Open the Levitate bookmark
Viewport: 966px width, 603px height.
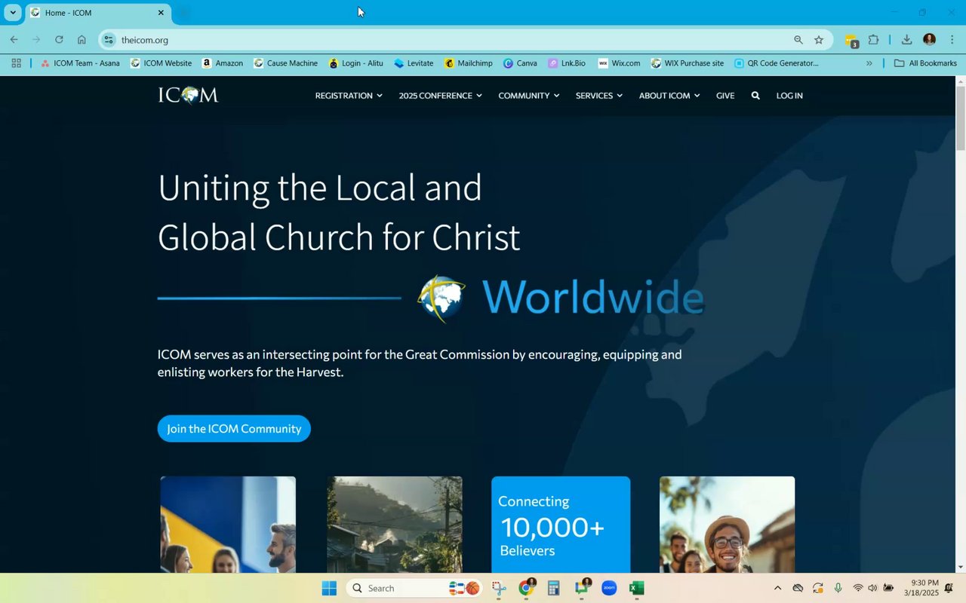[414, 63]
